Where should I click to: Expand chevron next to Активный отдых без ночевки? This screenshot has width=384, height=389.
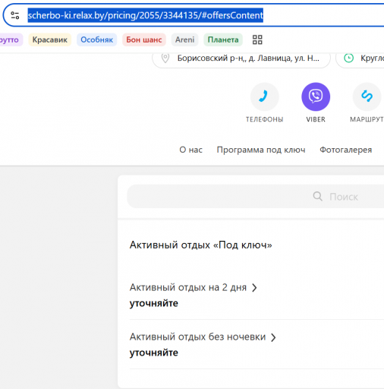pos(273,337)
